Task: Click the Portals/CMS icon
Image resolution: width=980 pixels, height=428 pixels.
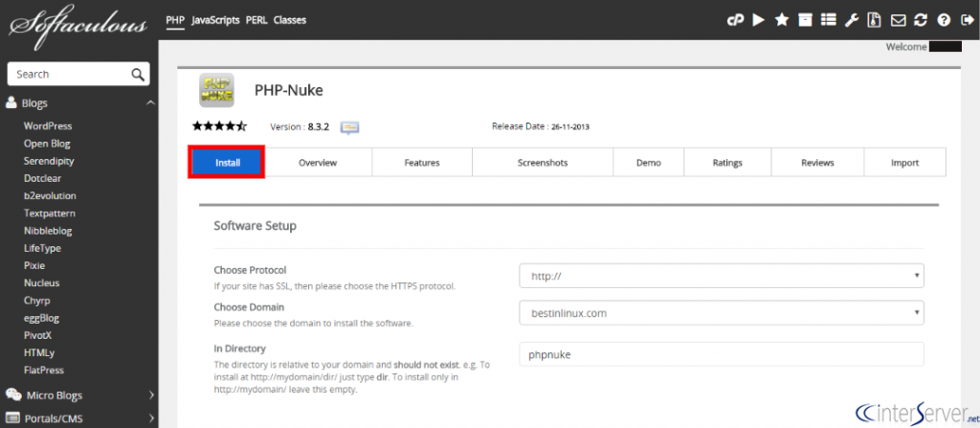Action: click(11, 417)
